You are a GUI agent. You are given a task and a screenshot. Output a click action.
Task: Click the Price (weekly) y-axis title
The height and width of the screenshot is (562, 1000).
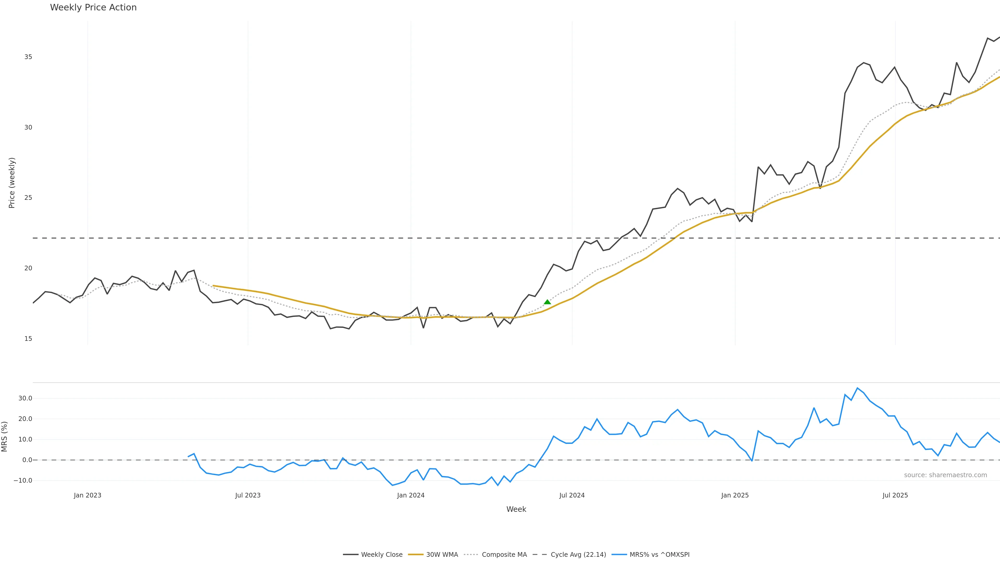pos(12,183)
